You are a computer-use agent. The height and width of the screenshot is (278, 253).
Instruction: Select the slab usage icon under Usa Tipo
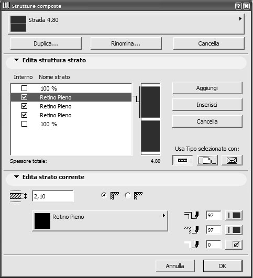[x=207, y=160]
